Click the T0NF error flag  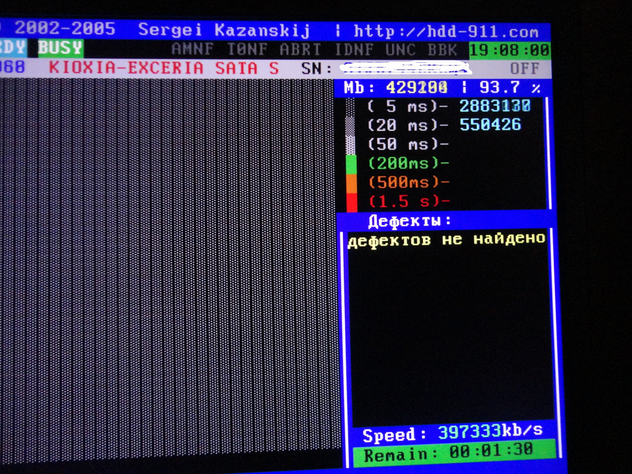point(247,49)
